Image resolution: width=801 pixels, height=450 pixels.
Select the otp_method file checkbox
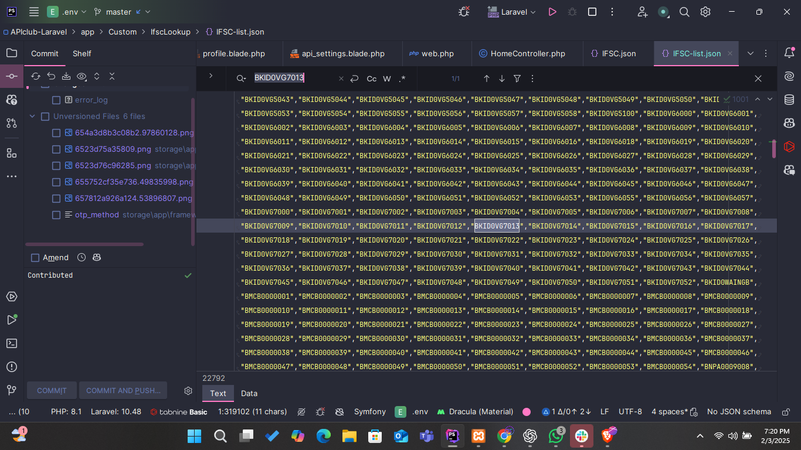click(x=56, y=215)
